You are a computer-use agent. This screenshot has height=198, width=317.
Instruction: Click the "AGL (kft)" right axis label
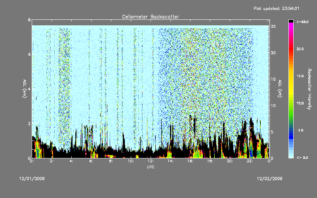click(x=280, y=89)
